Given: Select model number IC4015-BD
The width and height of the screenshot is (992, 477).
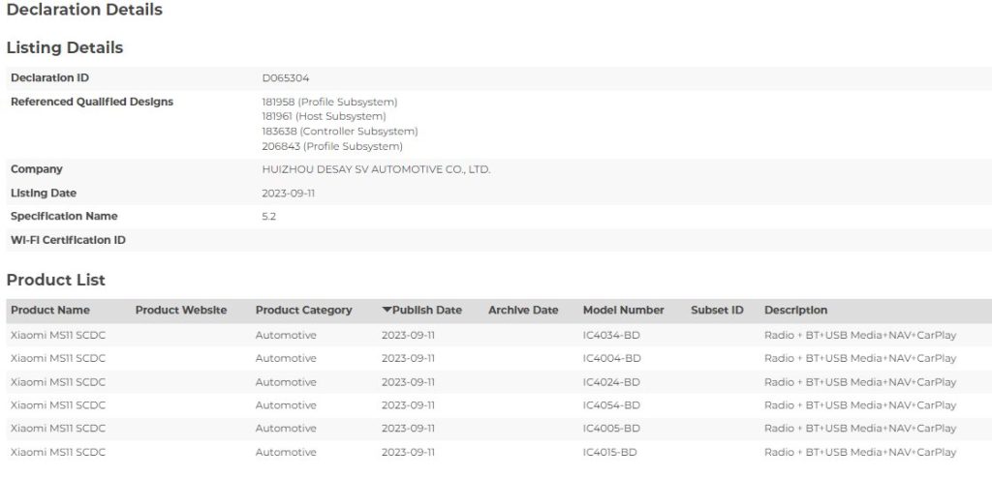Looking at the screenshot, I should 610,453.
